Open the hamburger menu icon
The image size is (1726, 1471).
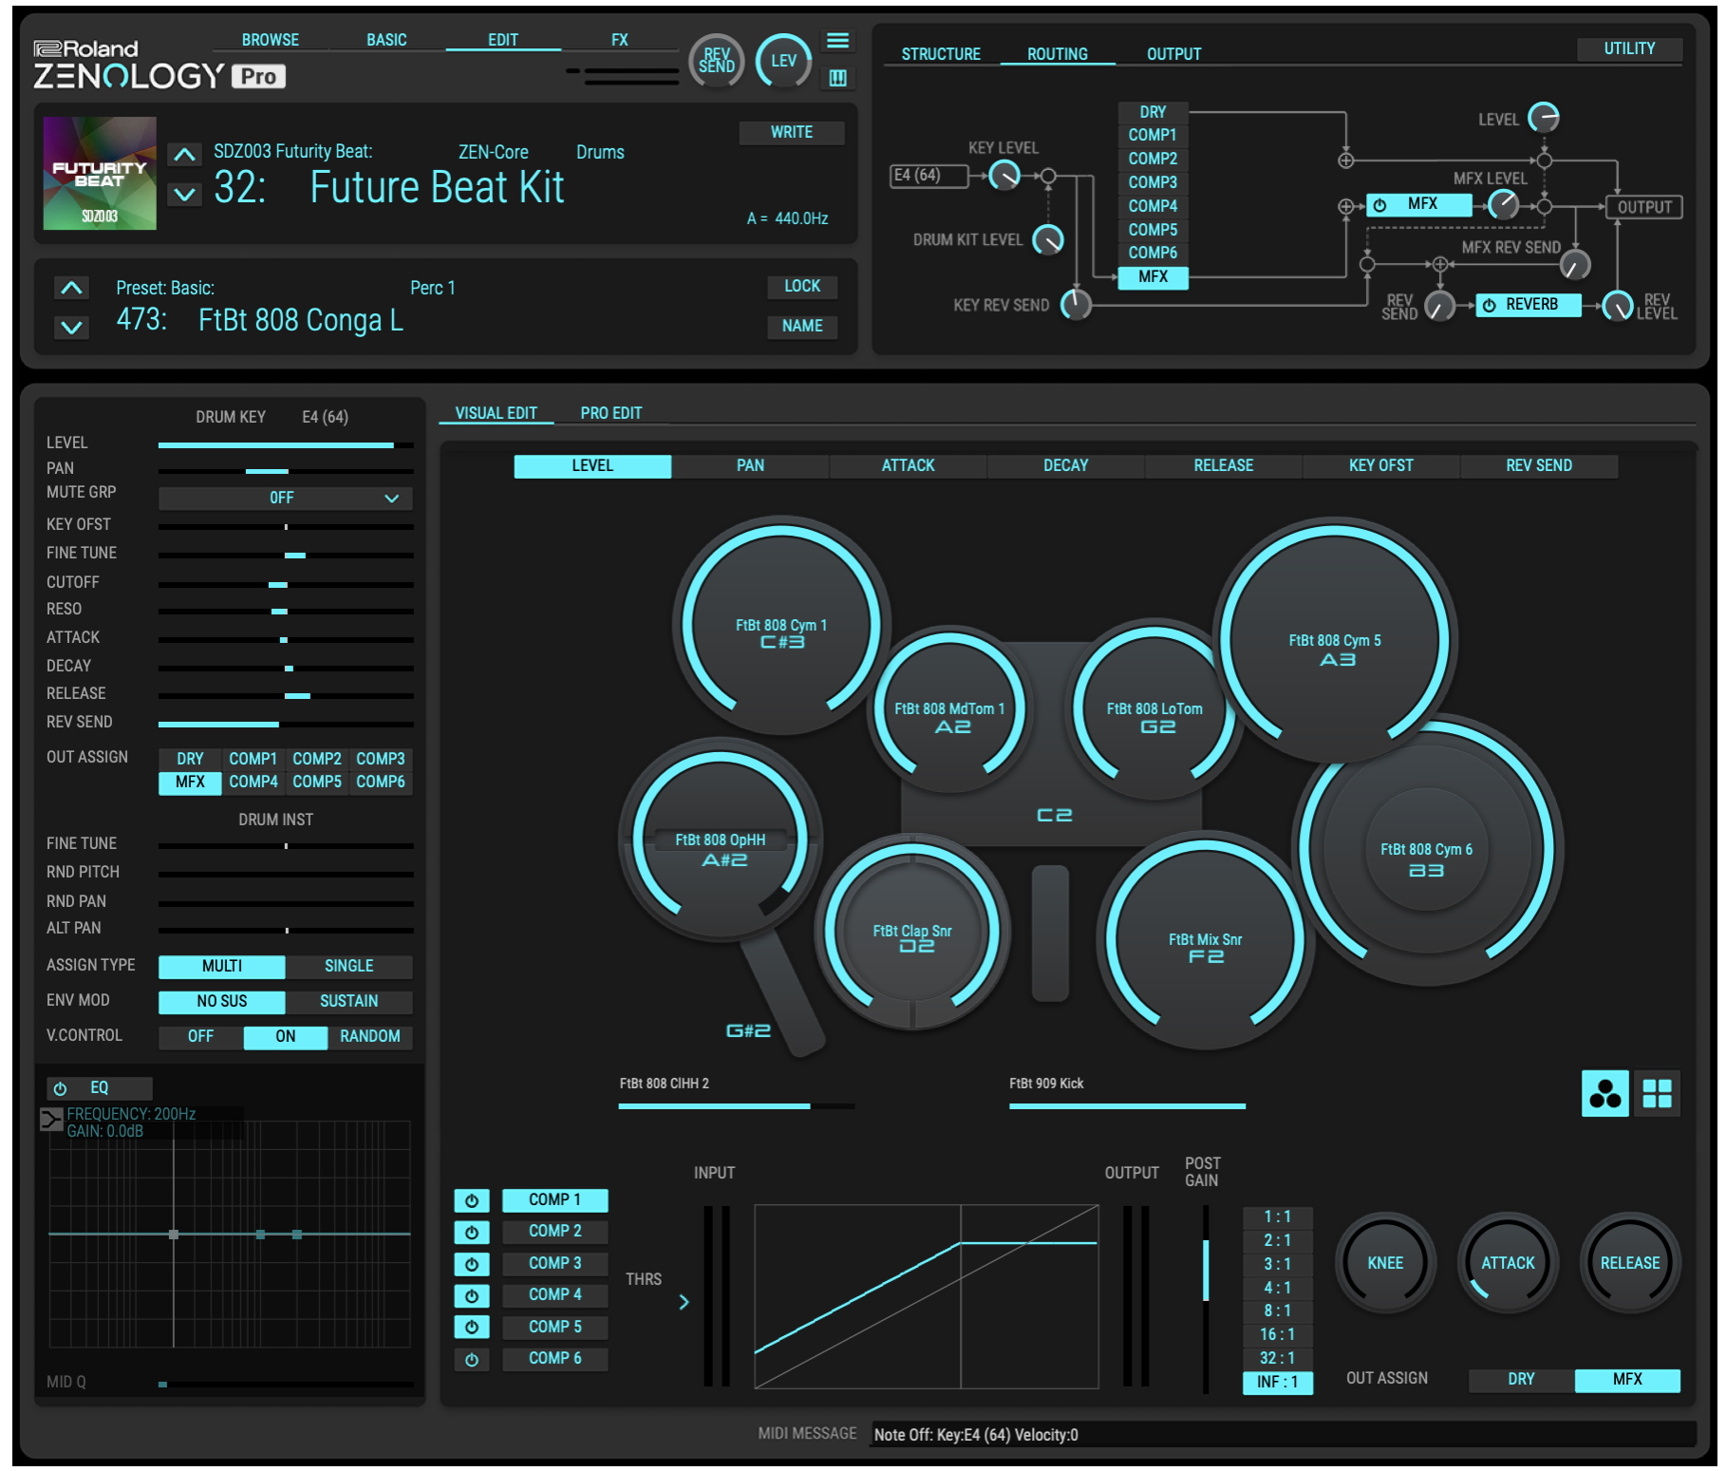pos(837,41)
